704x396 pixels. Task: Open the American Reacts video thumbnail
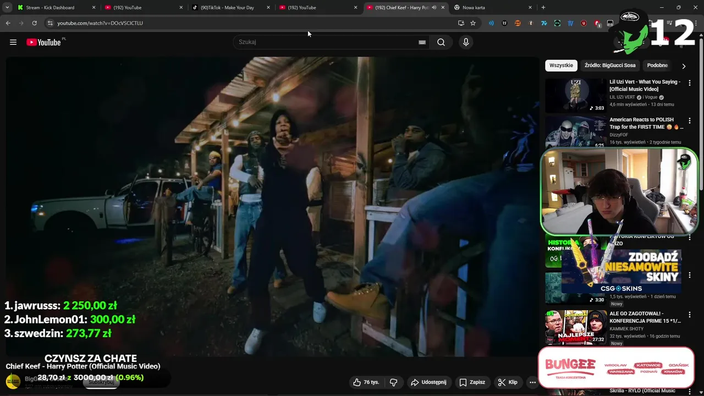(x=575, y=132)
